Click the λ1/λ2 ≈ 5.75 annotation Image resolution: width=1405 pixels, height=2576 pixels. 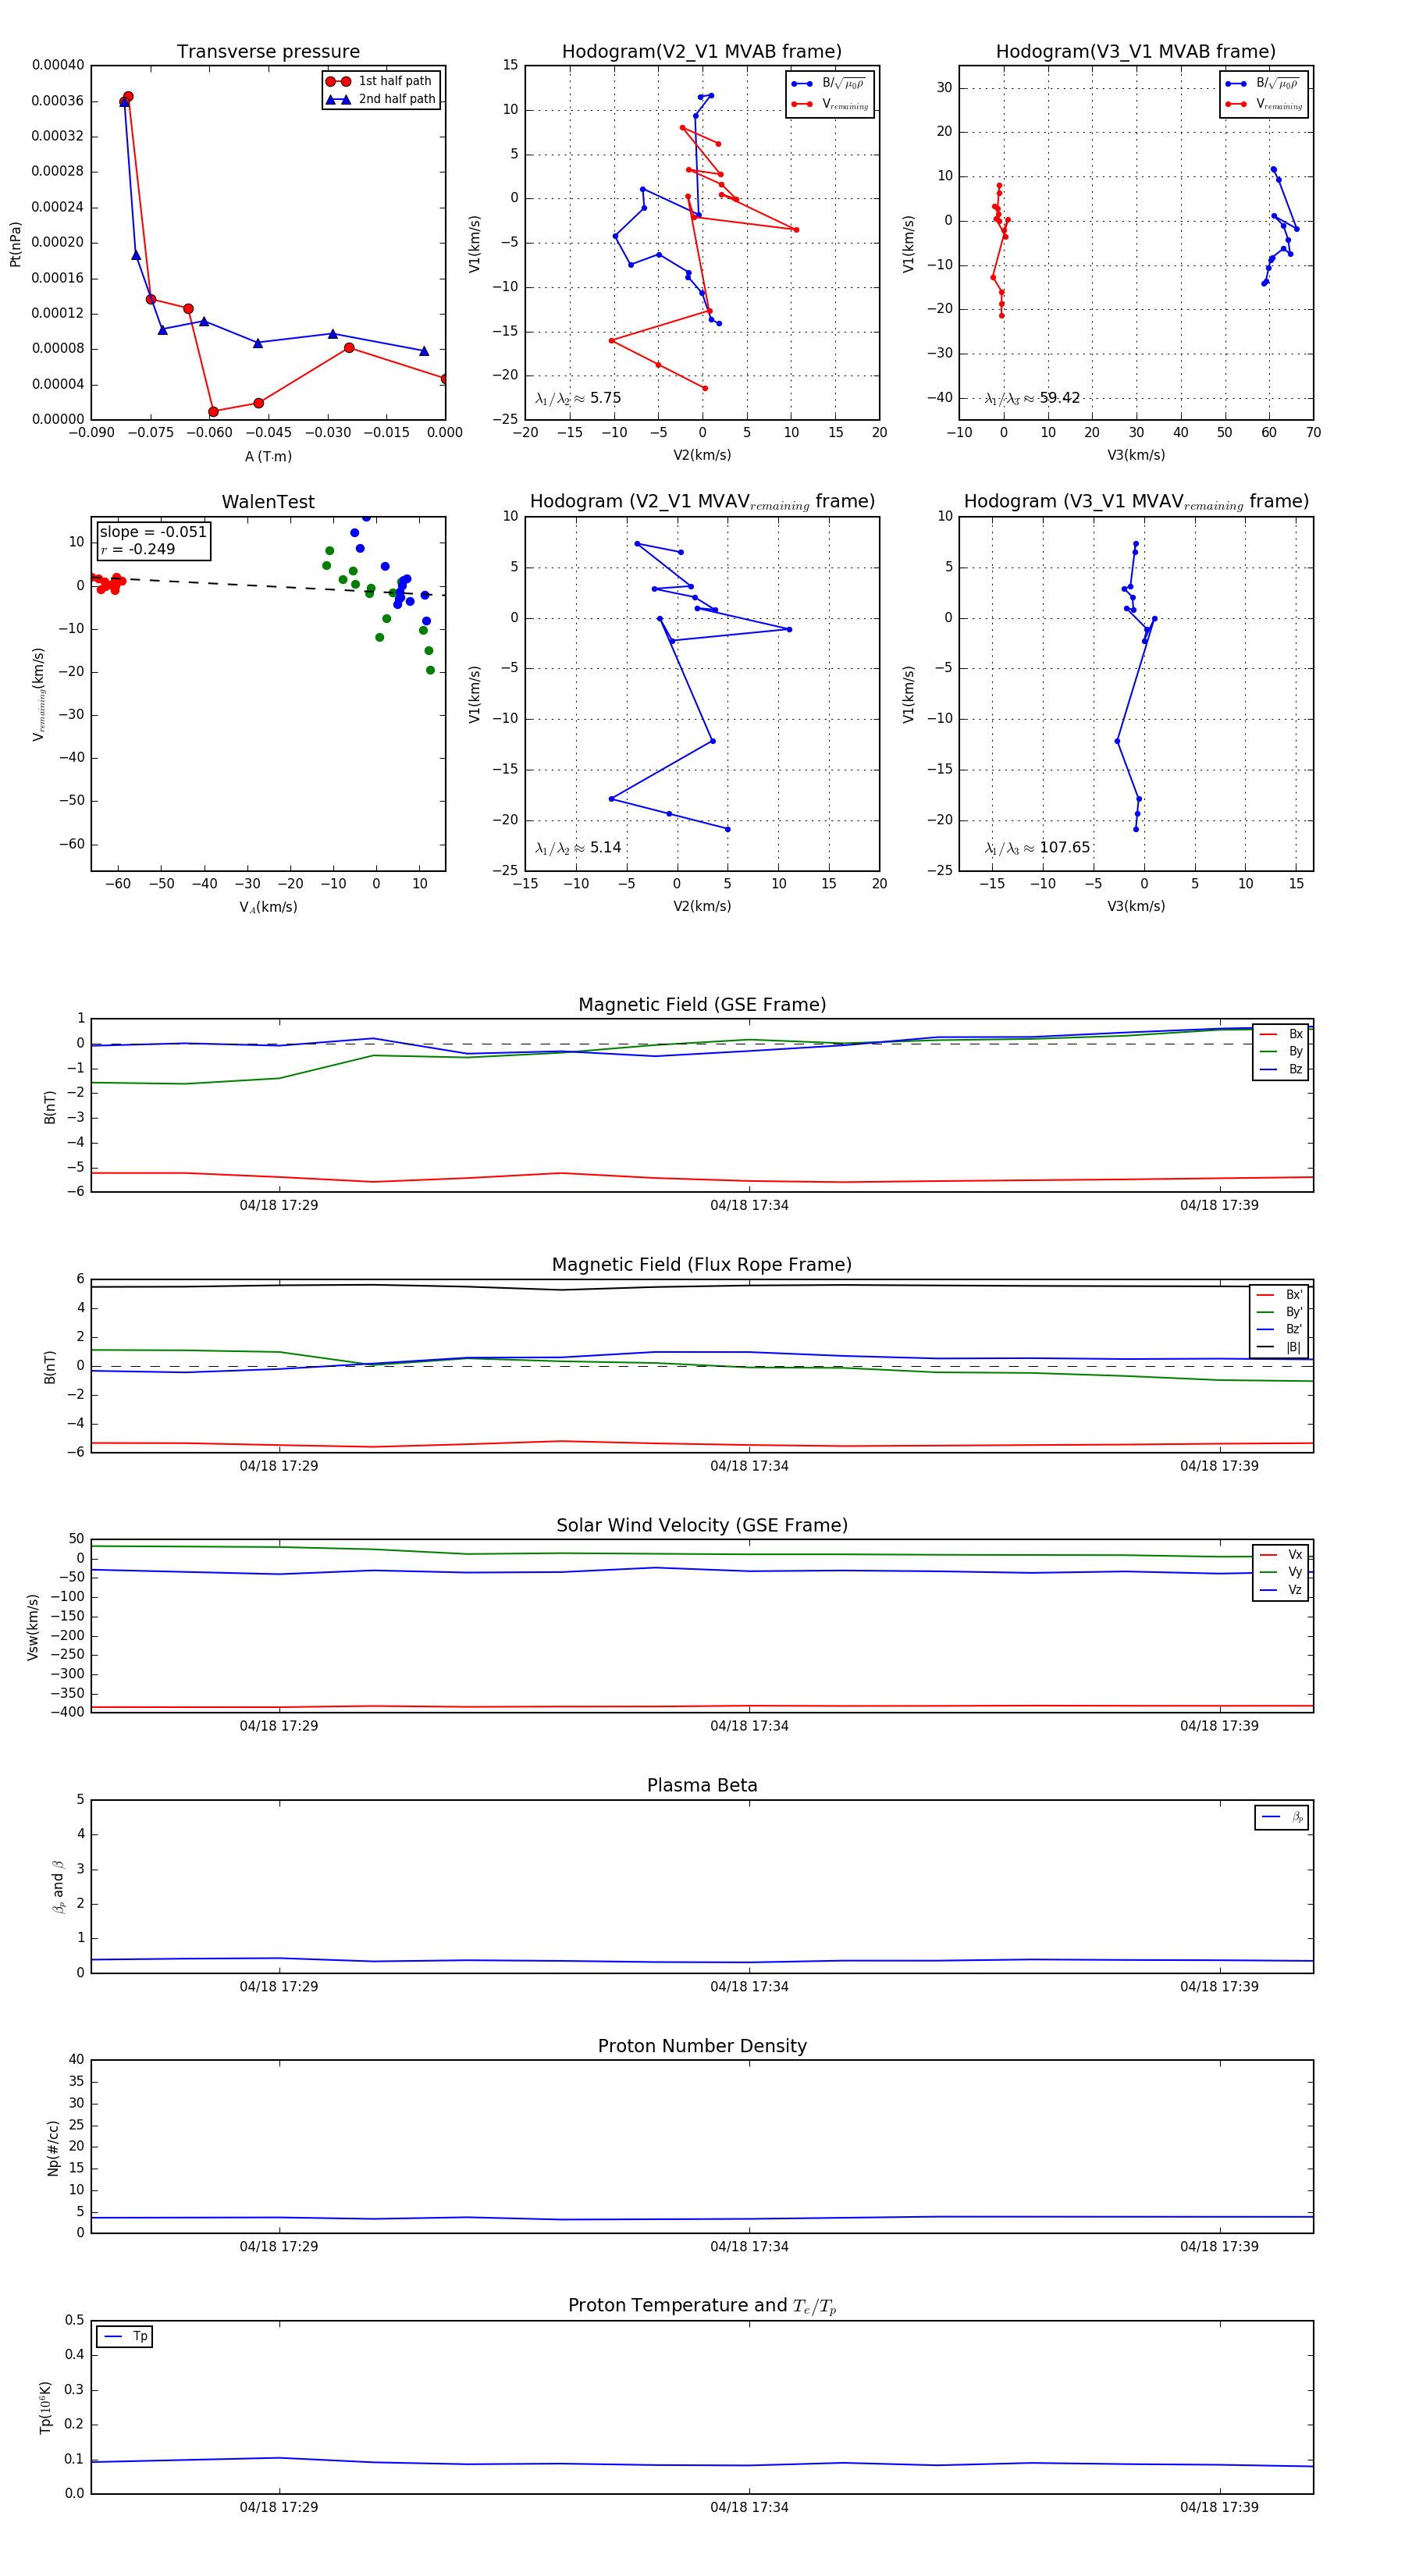578,398
